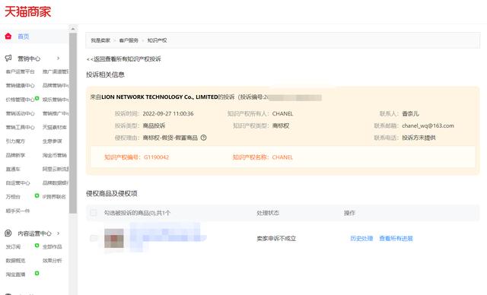The width and height of the screenshot is (487, 295).
Task: Click 返回查看所有知识产权投诉 back link
Action: pyautogui.click(x=123, y=59)
